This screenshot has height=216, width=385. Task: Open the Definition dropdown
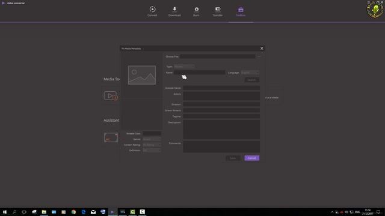point(152,151)
